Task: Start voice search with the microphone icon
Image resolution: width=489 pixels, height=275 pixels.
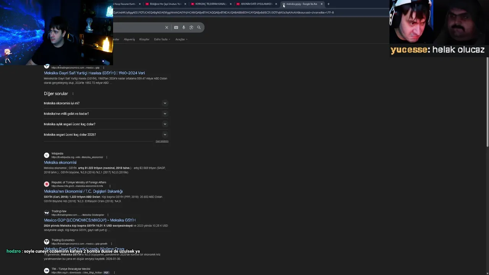Action: click(x=184, y=27)
